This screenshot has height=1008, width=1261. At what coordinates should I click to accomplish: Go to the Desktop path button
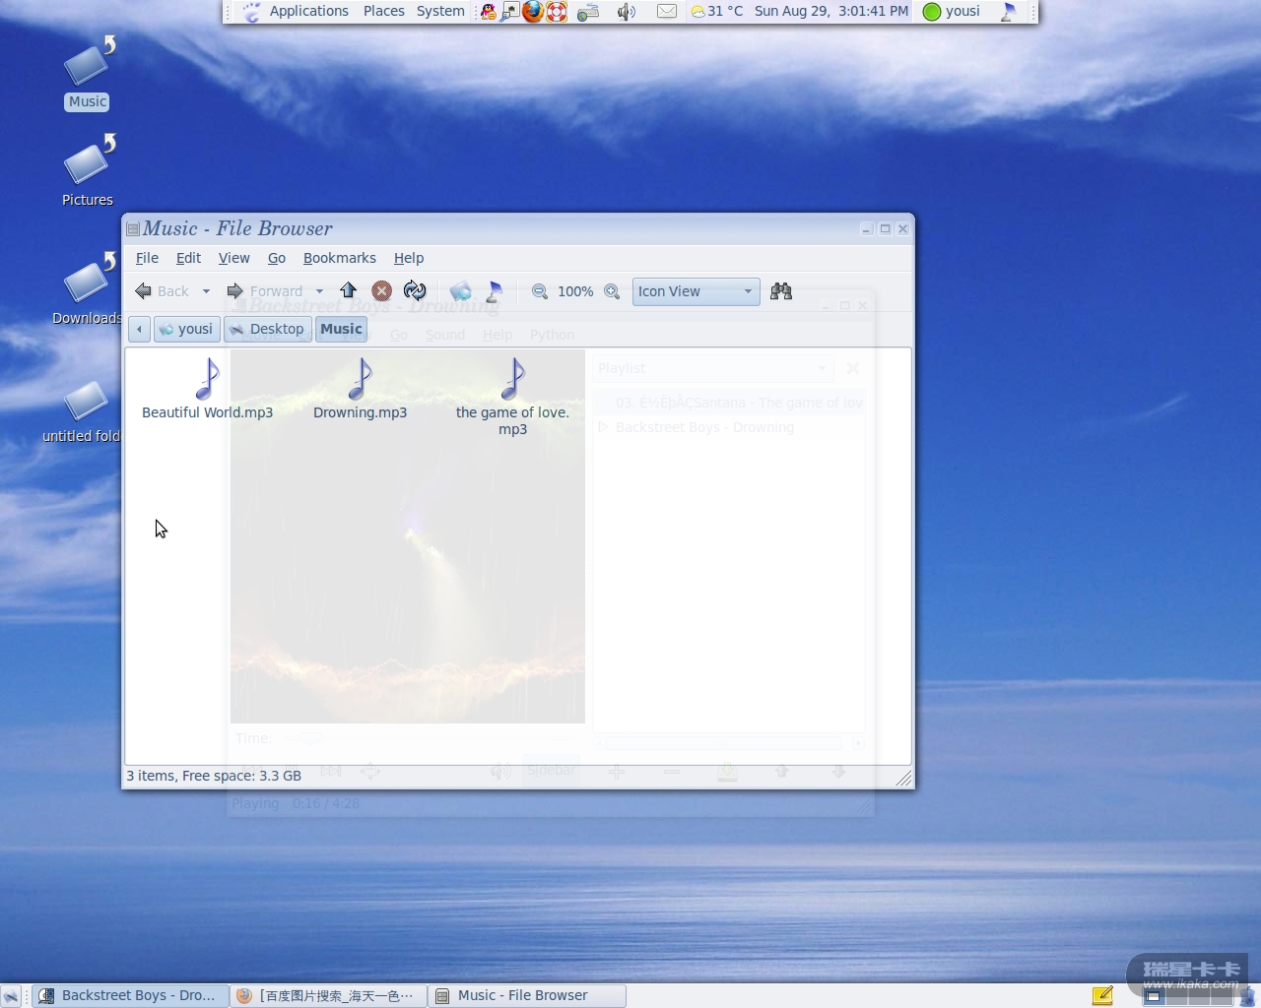pyautogui.click(x=268, y=329)
